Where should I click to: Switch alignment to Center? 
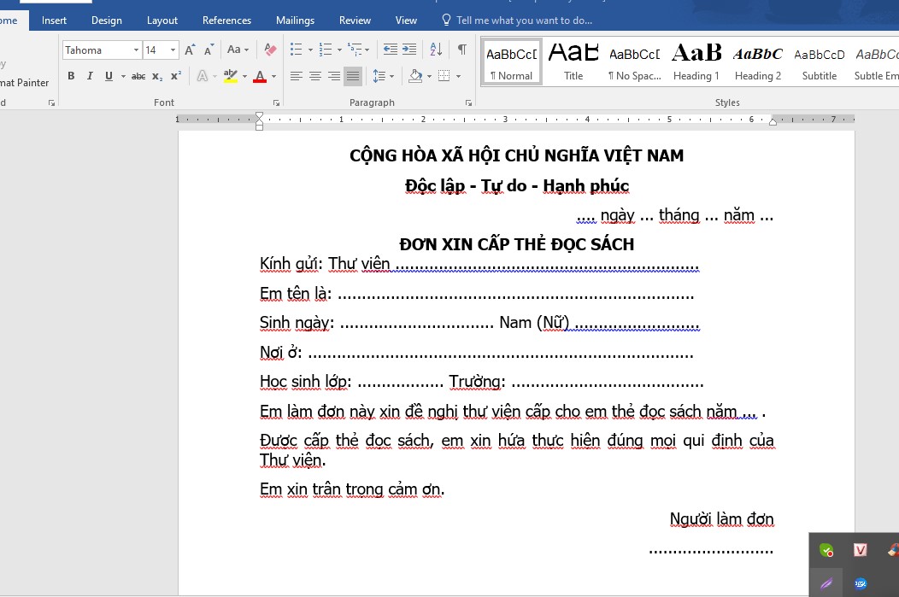314,75
